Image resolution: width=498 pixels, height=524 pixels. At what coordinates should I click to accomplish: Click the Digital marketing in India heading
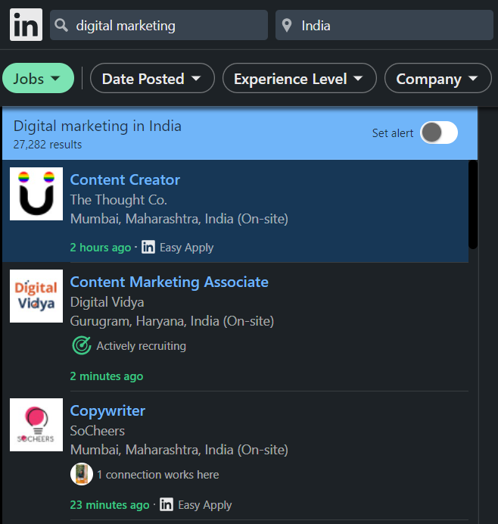tap(98, 126)
